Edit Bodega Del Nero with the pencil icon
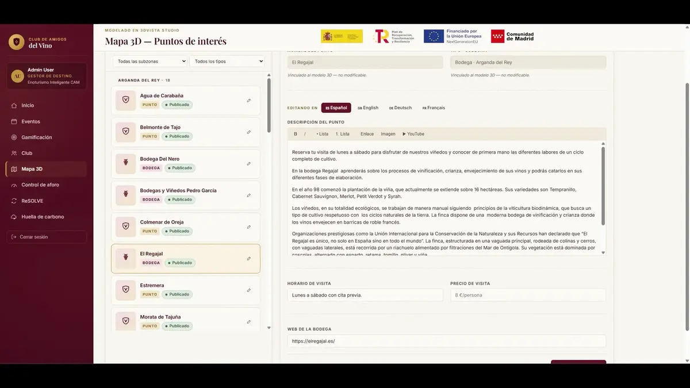This screenshot has width=690, height=388. click(x=249, y=164)
